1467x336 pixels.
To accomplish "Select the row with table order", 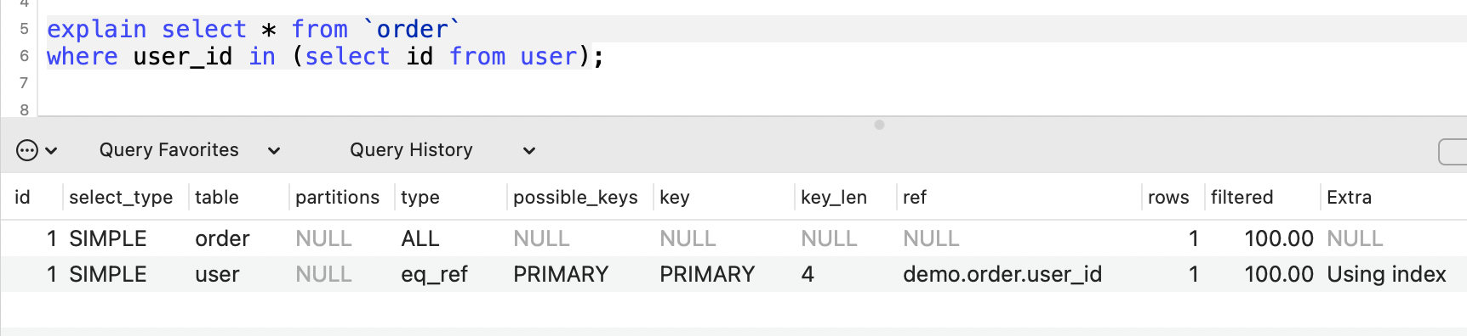I will pos(733,238).
